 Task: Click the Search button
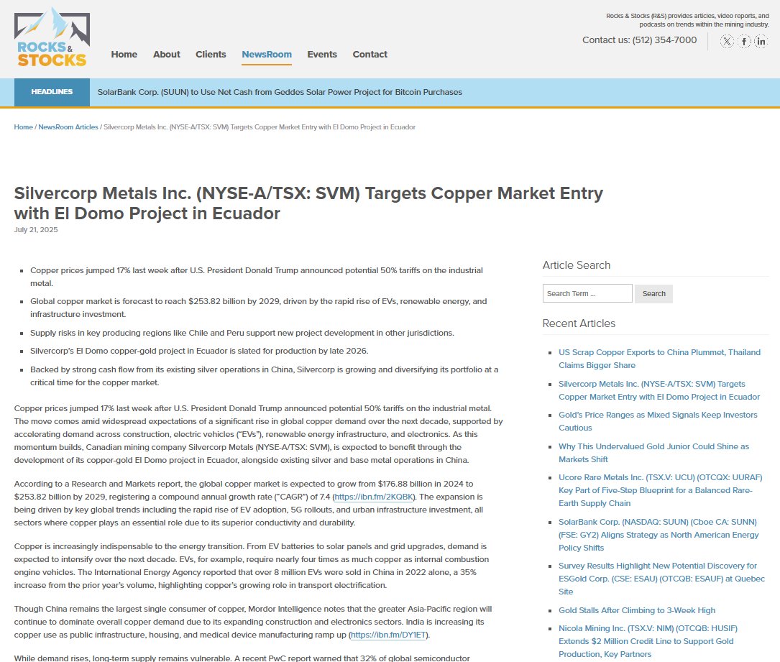(653, 293)
